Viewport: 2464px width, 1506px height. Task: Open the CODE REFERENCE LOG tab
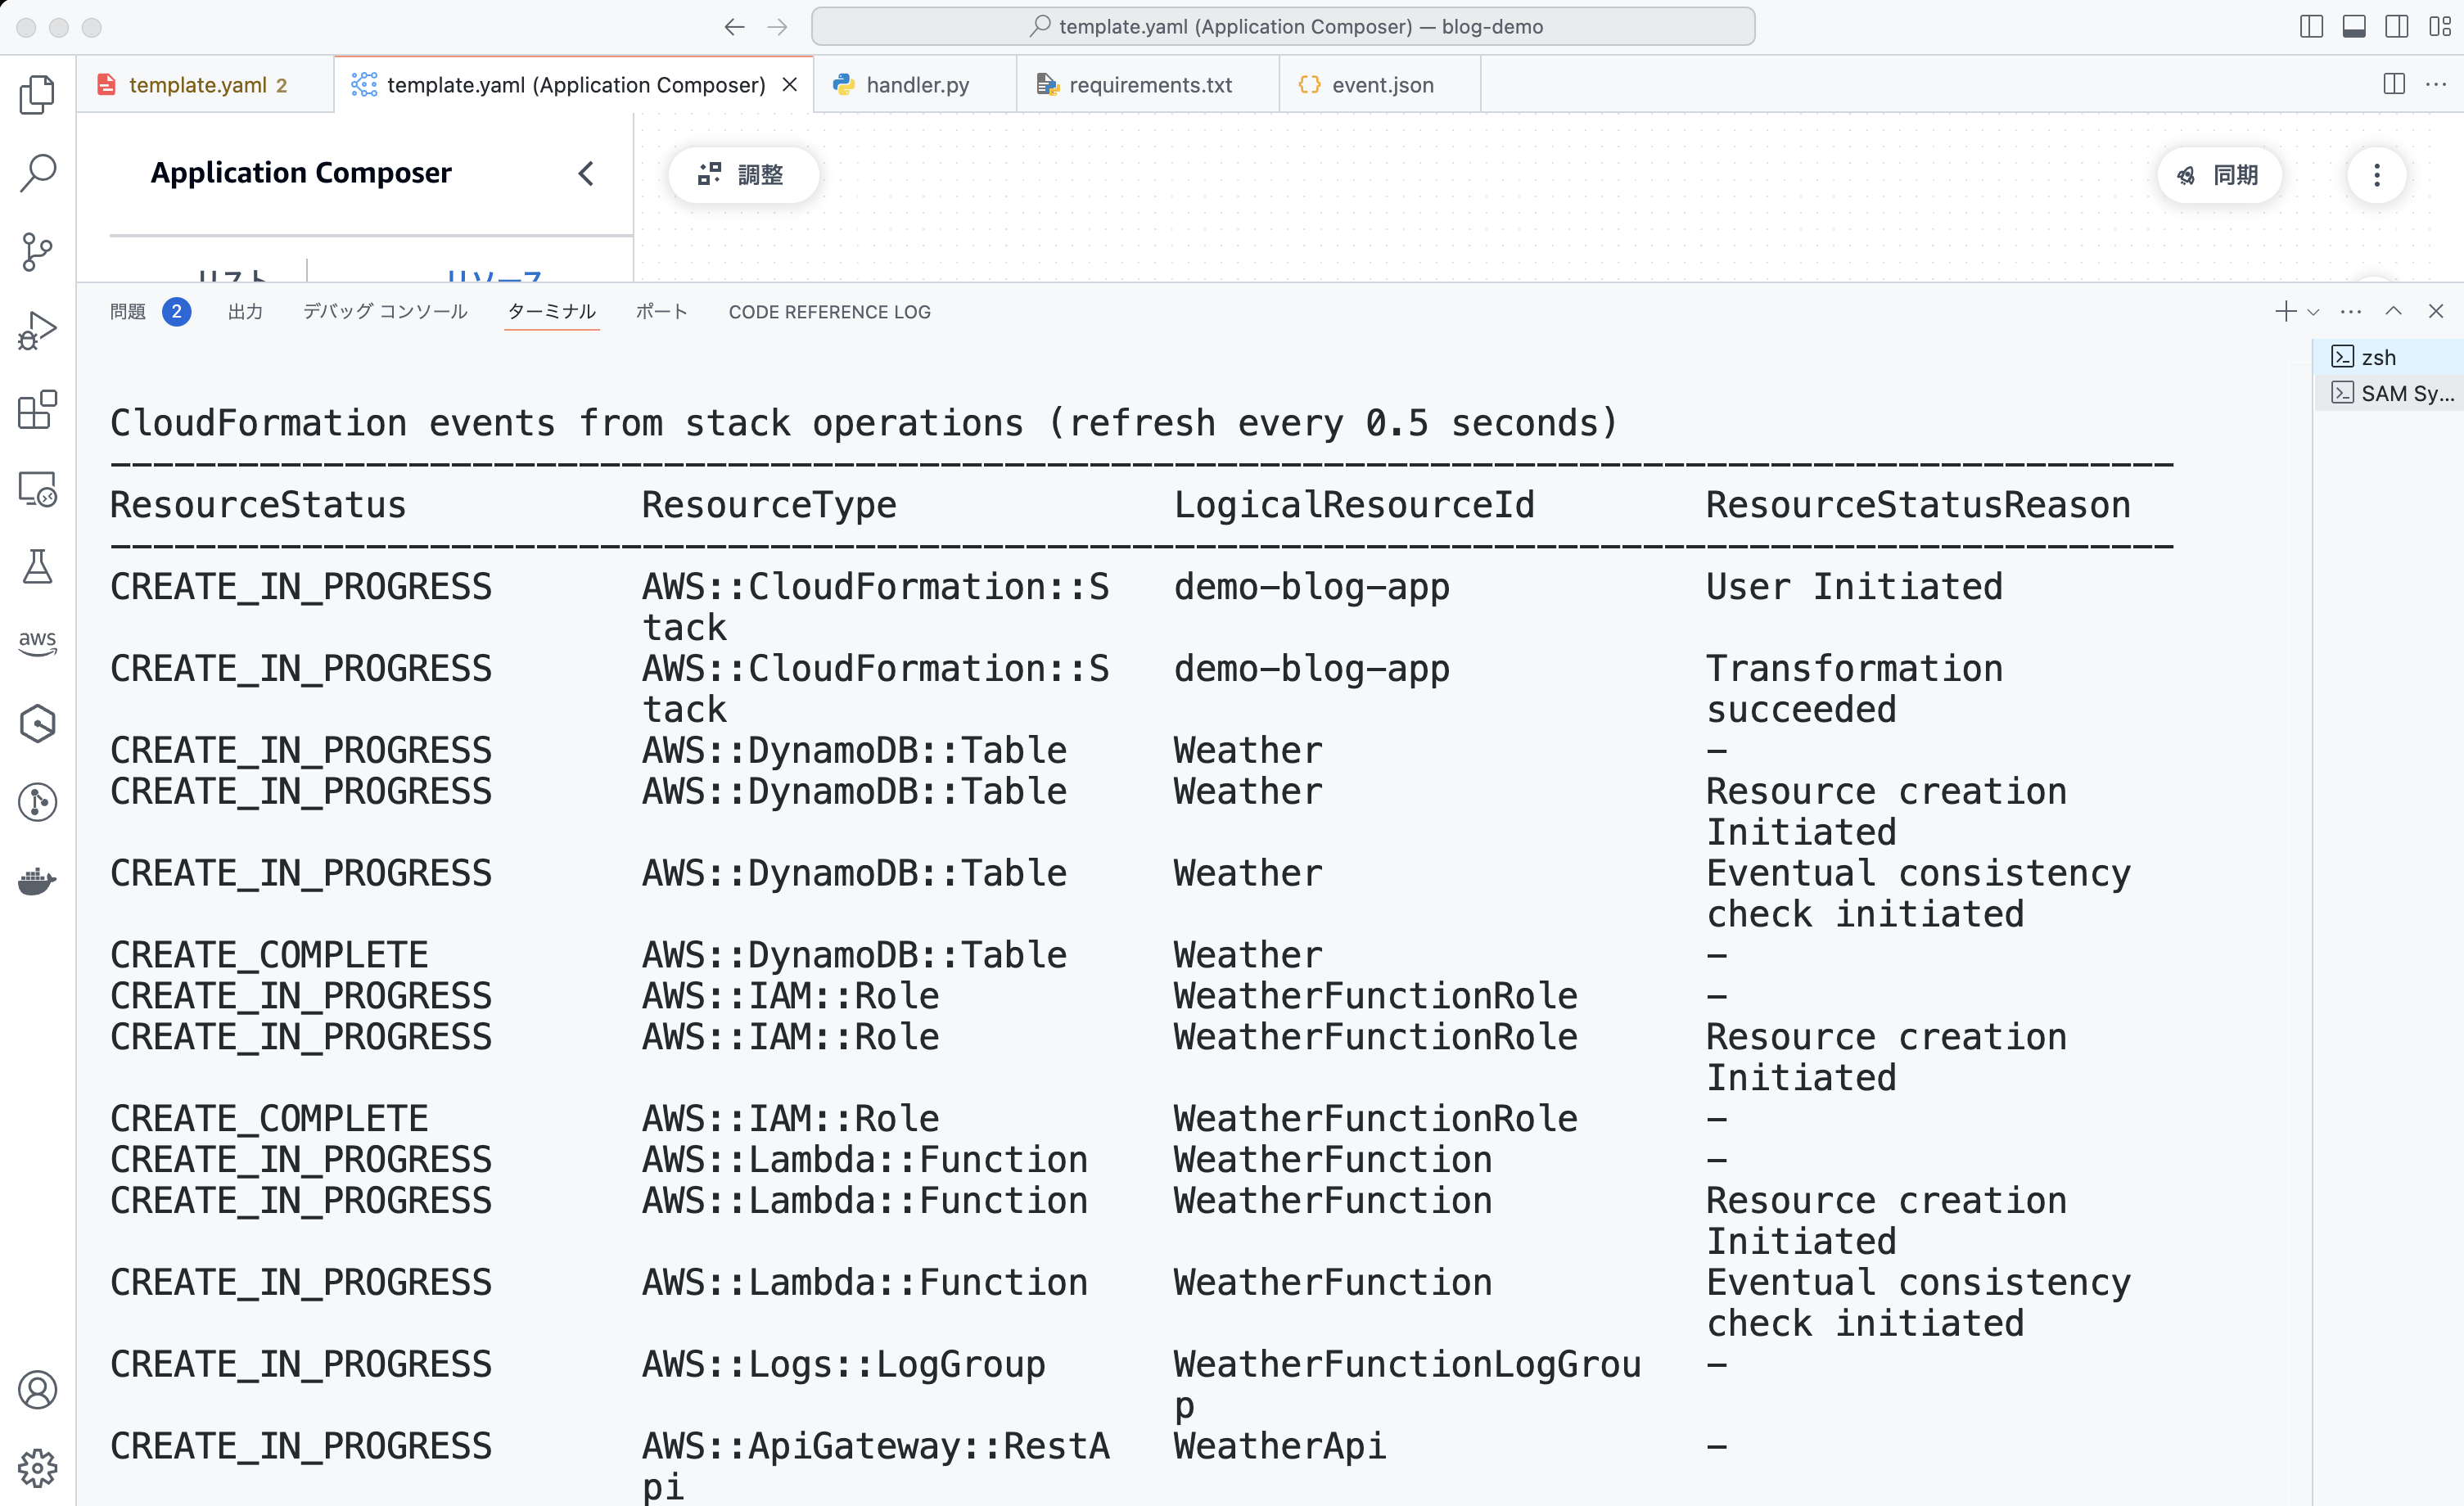click(829, 312)
